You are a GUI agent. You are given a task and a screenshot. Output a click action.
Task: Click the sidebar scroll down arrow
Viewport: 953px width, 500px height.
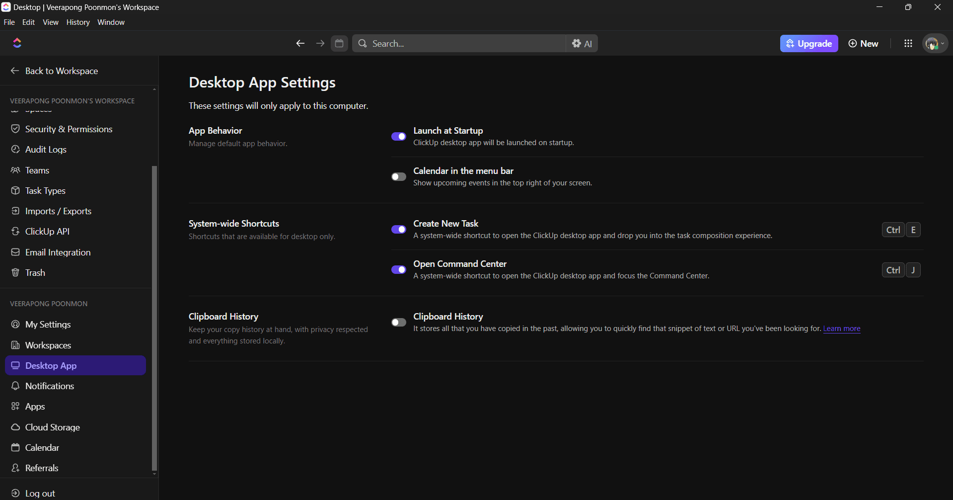[154, 474]
